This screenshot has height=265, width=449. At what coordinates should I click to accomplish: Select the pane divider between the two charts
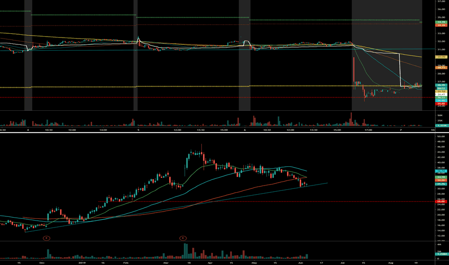[224, 133]
